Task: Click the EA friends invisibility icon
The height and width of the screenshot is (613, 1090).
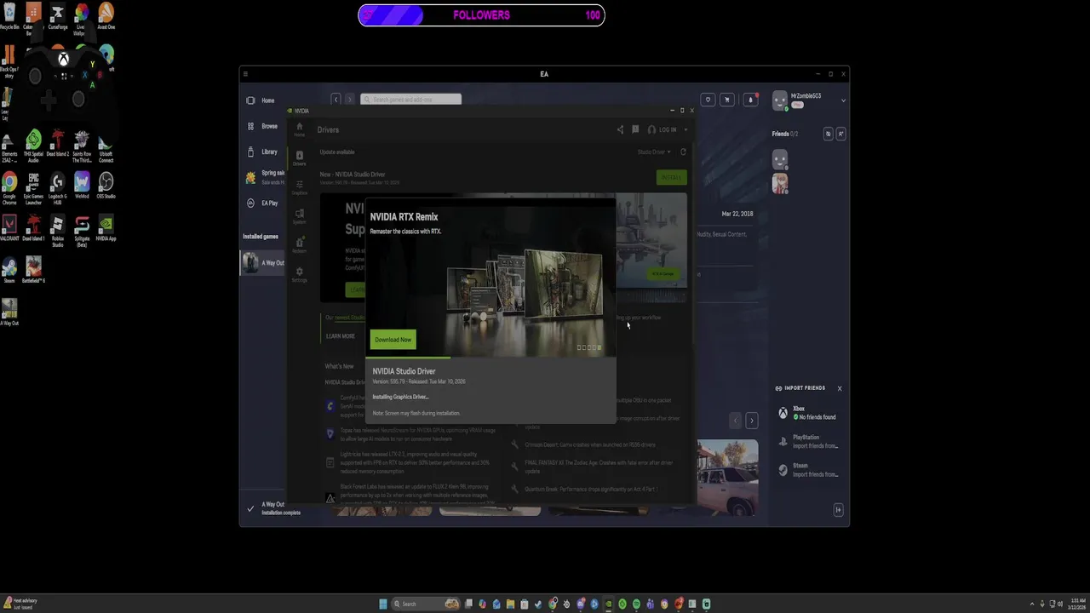Action: [x=828, y=134]
